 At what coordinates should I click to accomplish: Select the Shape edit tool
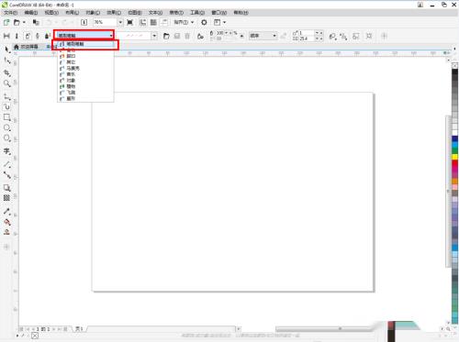click(x=7, y=61)
